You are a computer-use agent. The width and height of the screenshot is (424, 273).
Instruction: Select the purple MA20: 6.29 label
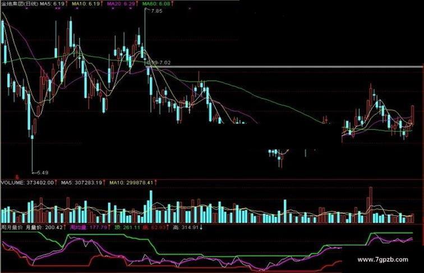click(122, 3)
